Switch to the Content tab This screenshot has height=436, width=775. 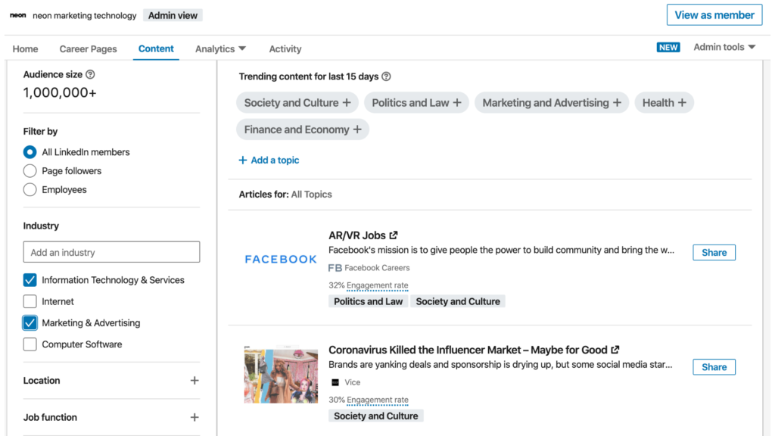[x=156, y=49]
